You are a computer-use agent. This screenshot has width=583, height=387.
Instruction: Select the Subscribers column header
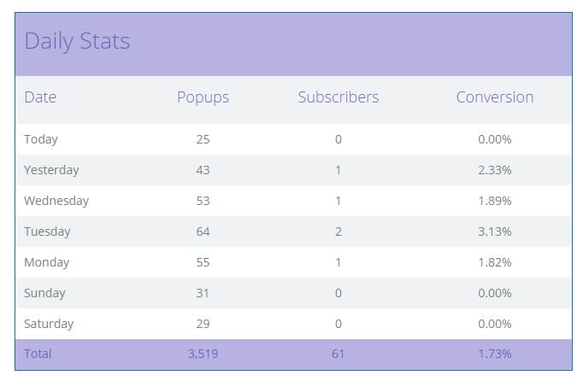339,97
